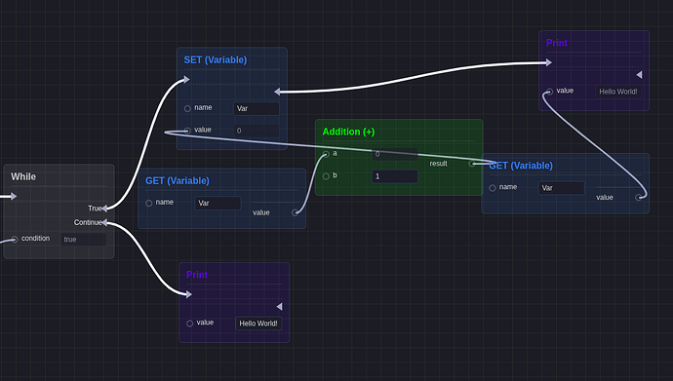Select the While node title
Image resolution: width=673 pixels, height=381 pixels.
pos(23,176)
